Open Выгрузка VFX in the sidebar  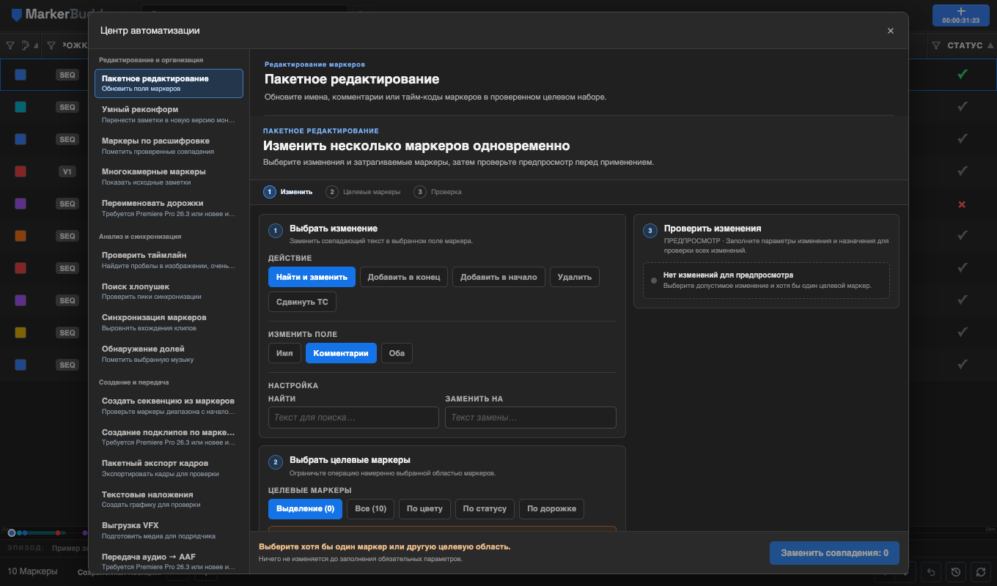tap(169, 530)
